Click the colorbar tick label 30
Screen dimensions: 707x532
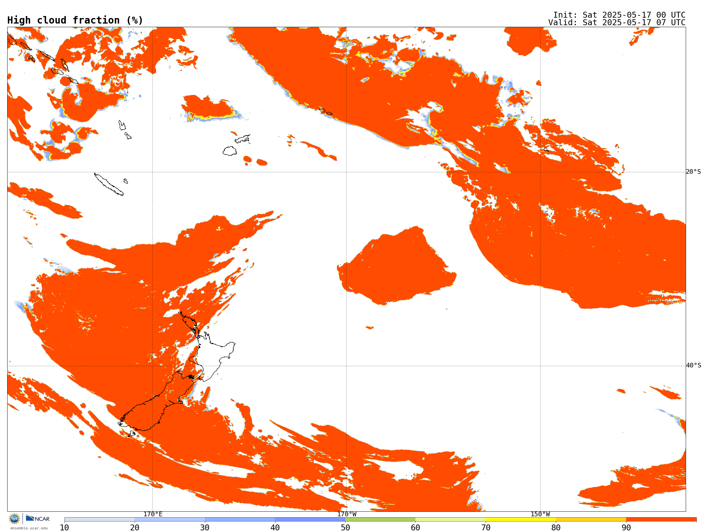(205, 528)
